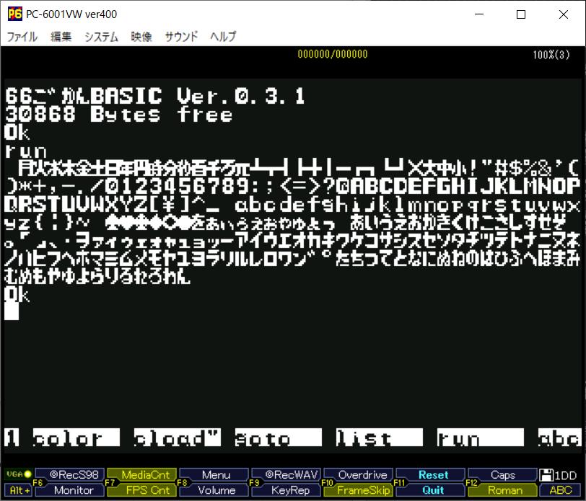
Task: Select the システム menu
Action: click(100, 37)
